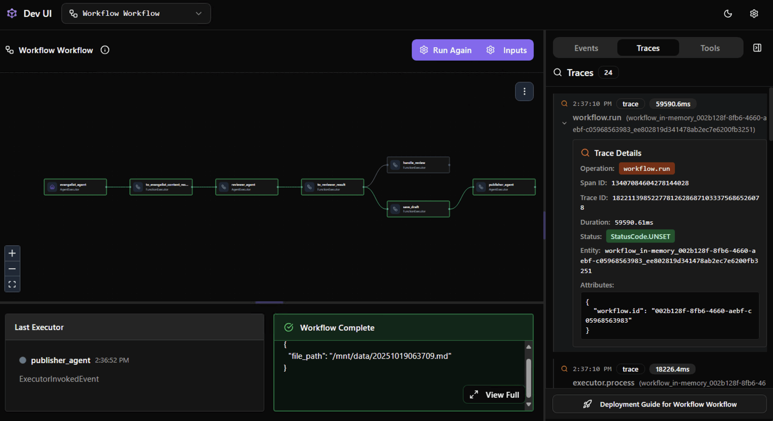Collapse the workflow.run trace entry
The image size is (773, 421).
coord(564,123)
